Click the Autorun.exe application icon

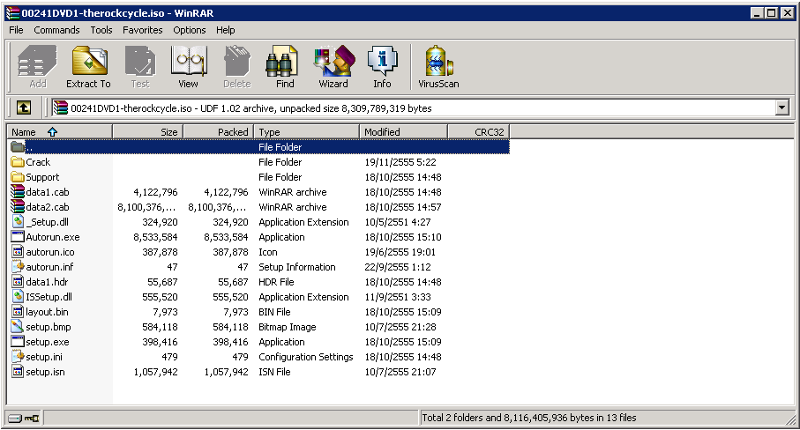[x=18, y=236]
